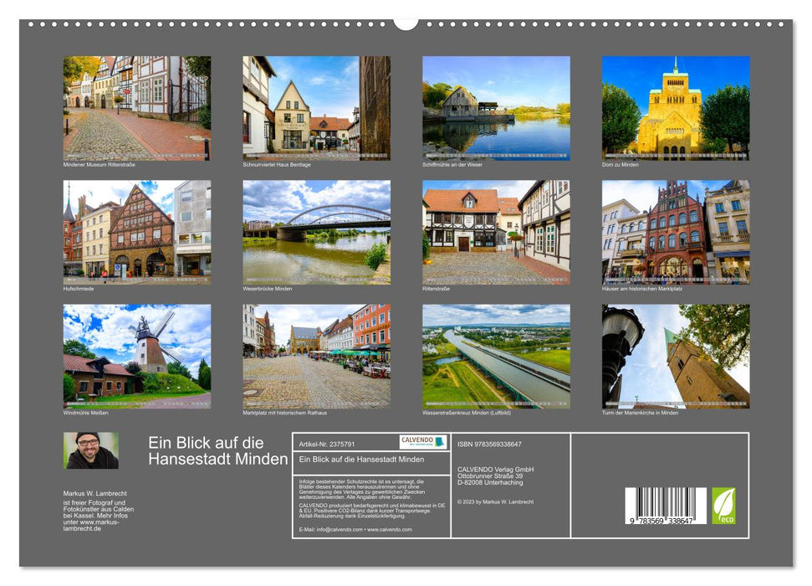Open the Wasserstraßenkreuz Minden aerial photo

(x=496, y=357)
